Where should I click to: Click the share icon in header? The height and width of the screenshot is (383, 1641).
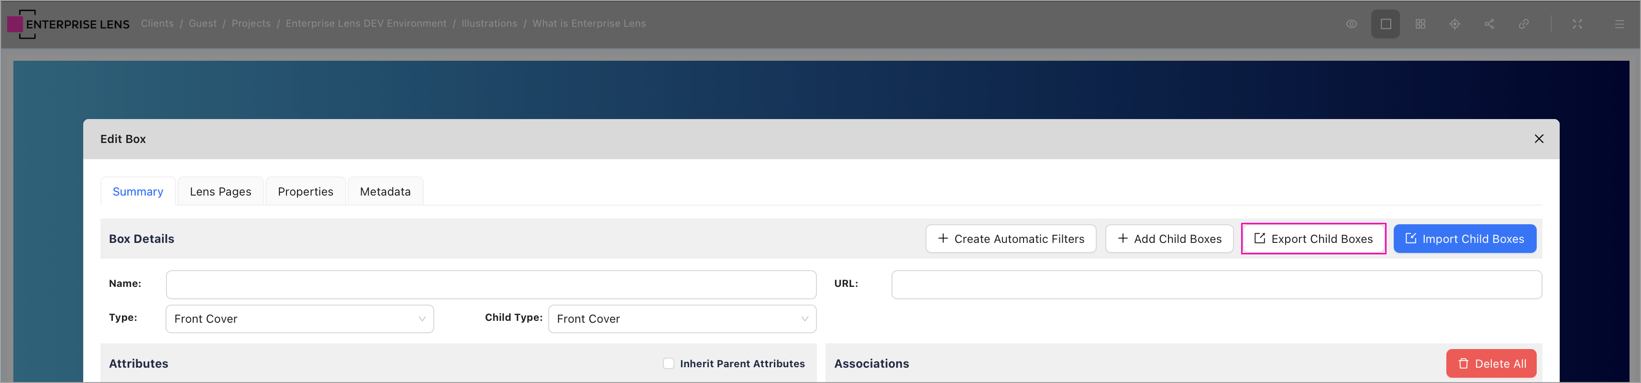(x=1489, y=24)
